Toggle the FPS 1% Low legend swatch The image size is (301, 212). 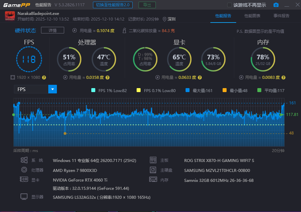(93, 90)
